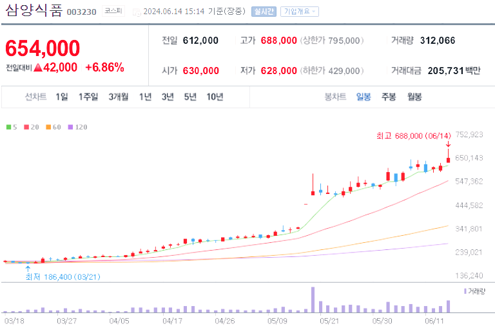Select the 5년 line chart tab
This screenshot has height=326, width=495.
coord(190,97)
